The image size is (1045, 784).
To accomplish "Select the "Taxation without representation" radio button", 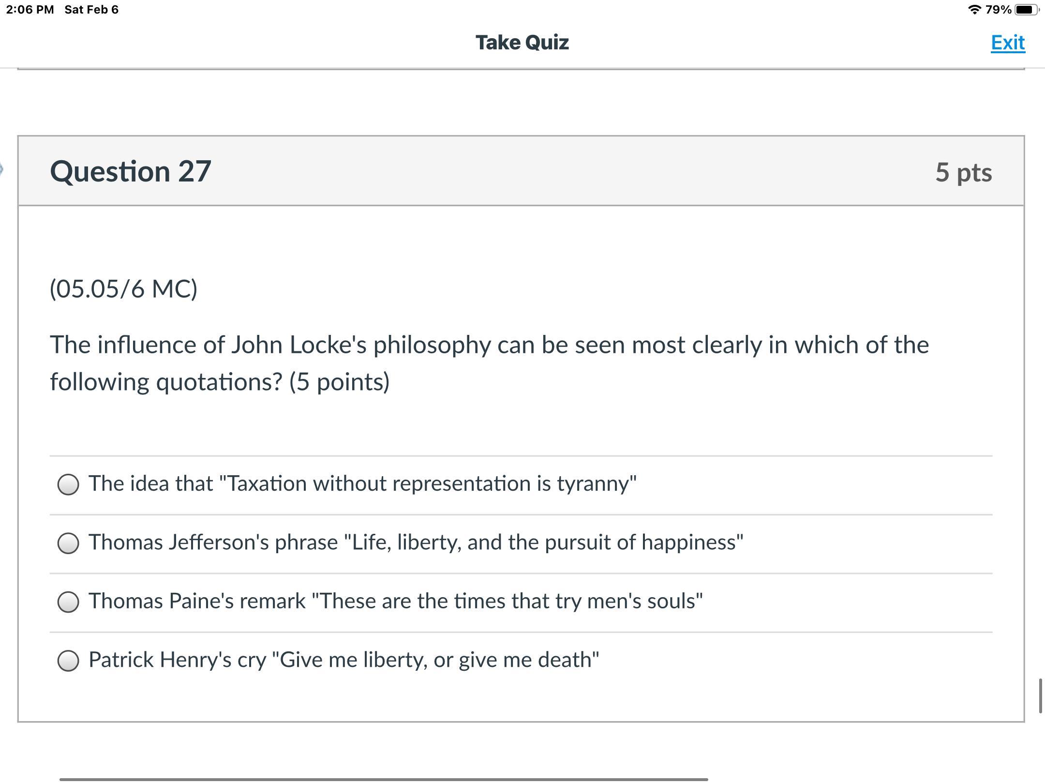I will point(68,484).
